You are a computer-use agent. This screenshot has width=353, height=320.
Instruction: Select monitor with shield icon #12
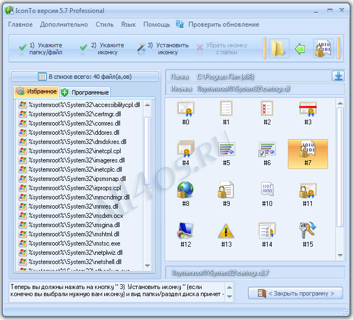pos(186,235)
